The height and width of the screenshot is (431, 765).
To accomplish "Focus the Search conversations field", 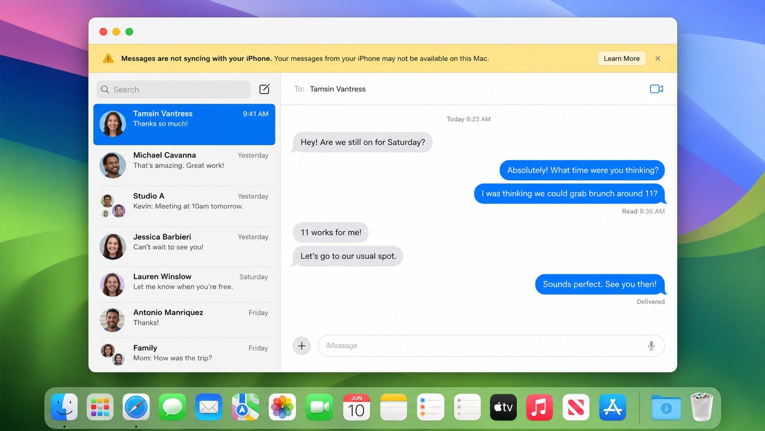I will tap(173, 89).
